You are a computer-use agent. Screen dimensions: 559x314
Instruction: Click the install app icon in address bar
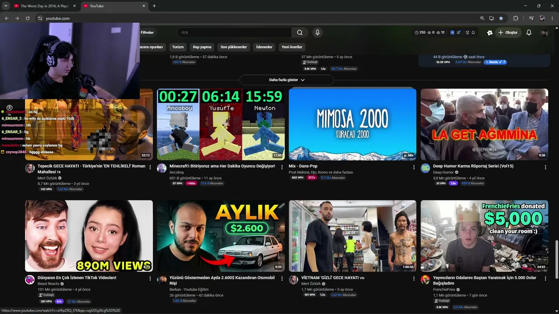click(x=492, y=18)
